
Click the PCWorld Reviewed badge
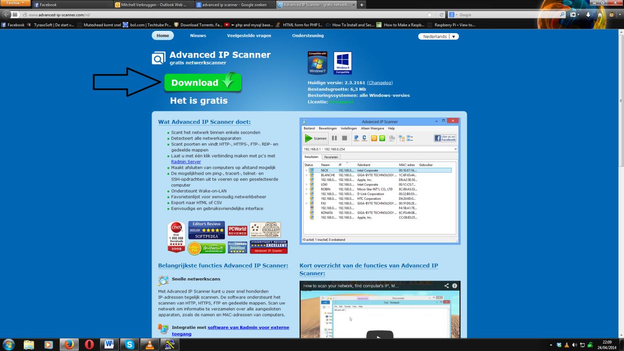point(237,231)
